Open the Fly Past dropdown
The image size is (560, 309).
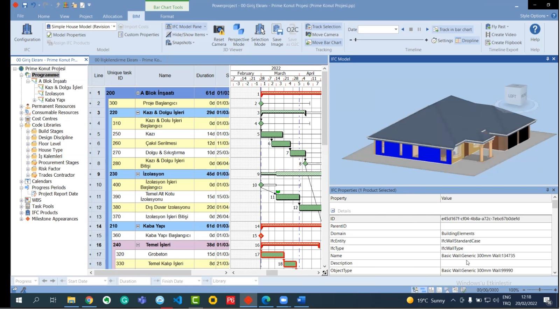point(497,27)
